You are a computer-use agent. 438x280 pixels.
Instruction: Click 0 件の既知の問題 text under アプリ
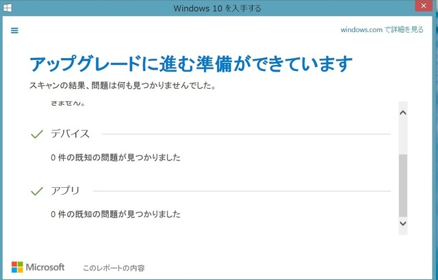tap(116, 214)
